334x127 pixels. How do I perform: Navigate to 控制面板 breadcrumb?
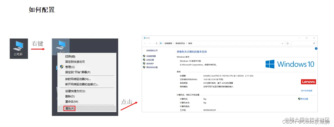pyautogui.click(x=168, y=43)
